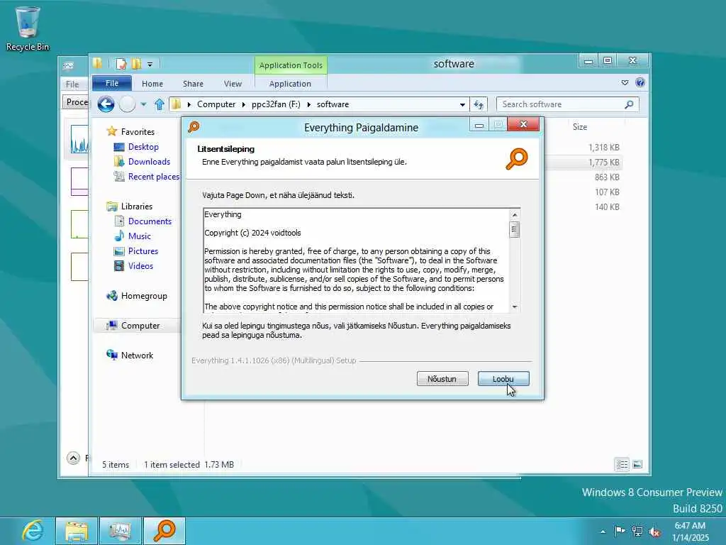Go up one folder level arrow
The width and height of the screenshot is (726, 545).
tap(160, 104)
